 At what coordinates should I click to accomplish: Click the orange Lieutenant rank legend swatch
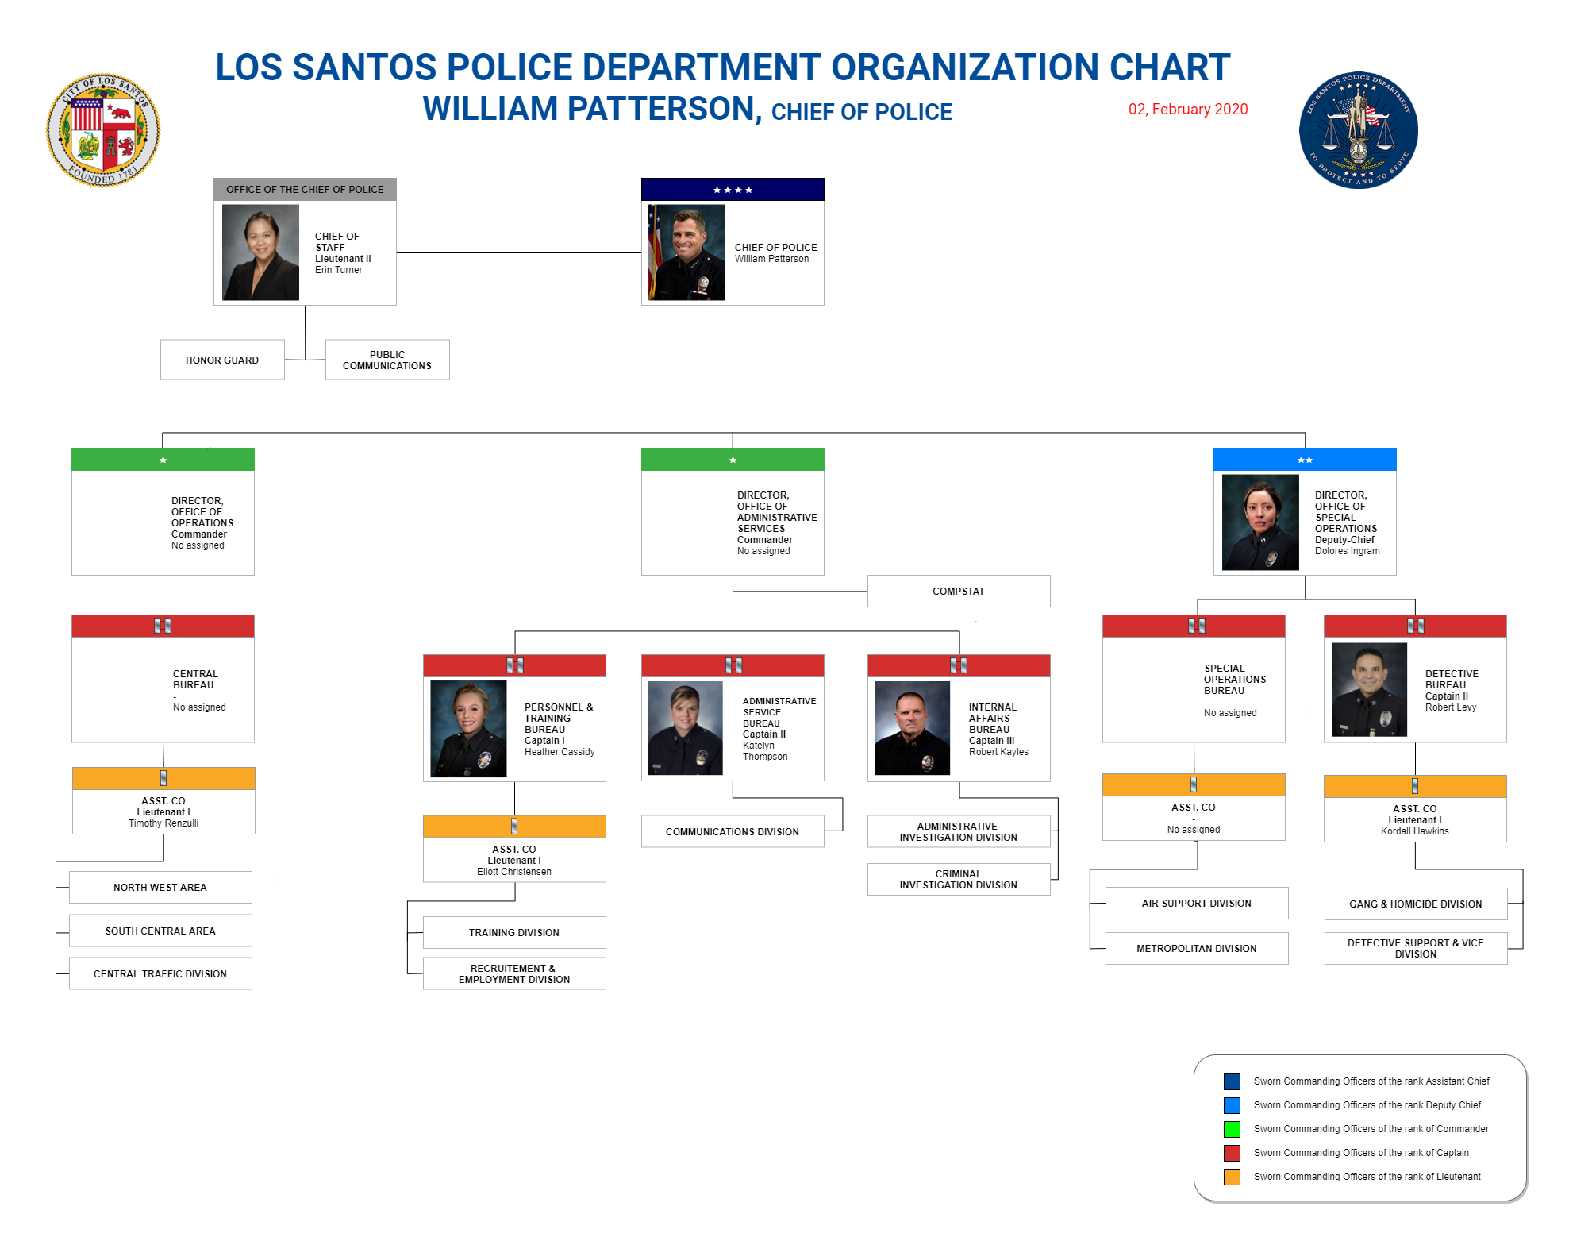click(1231, 1177)
